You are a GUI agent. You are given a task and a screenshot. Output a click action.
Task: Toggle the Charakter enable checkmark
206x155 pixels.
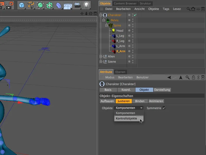point(135,15)
